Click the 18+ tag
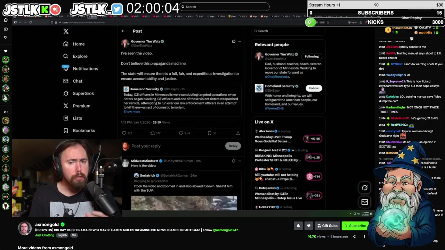This screenshot has height=250, width=445. (74, 235)
